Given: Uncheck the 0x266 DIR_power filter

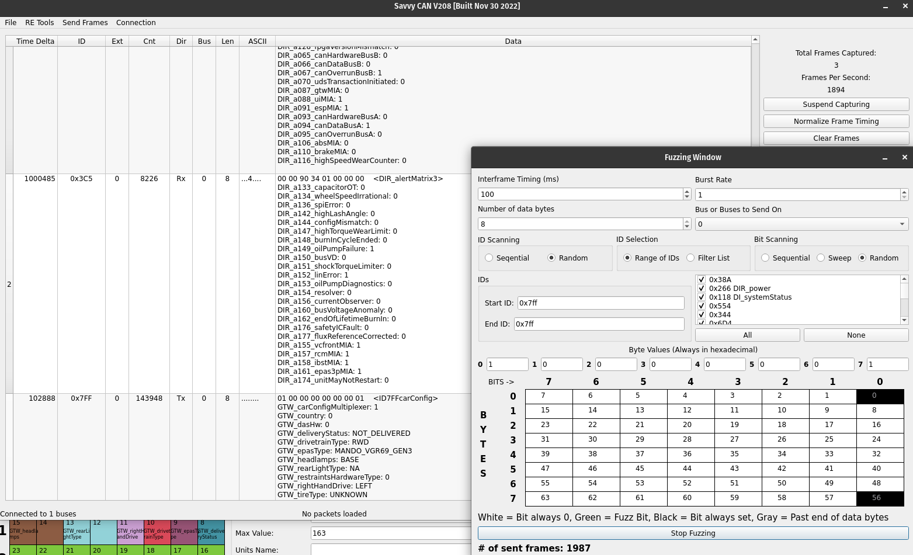Looking at the screenshot, I should coord(702,289).
